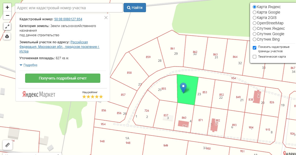Enable the Тематическая карта checkbox
This screenshot has width=296, height=155.
coord(254,57)
